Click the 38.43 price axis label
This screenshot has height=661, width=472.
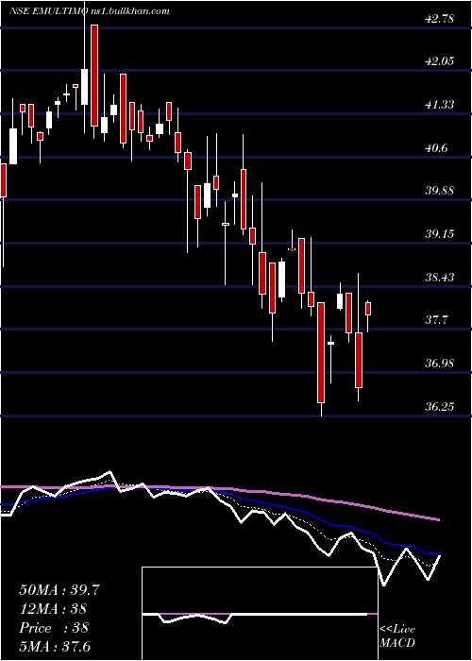tap(440, 278)
